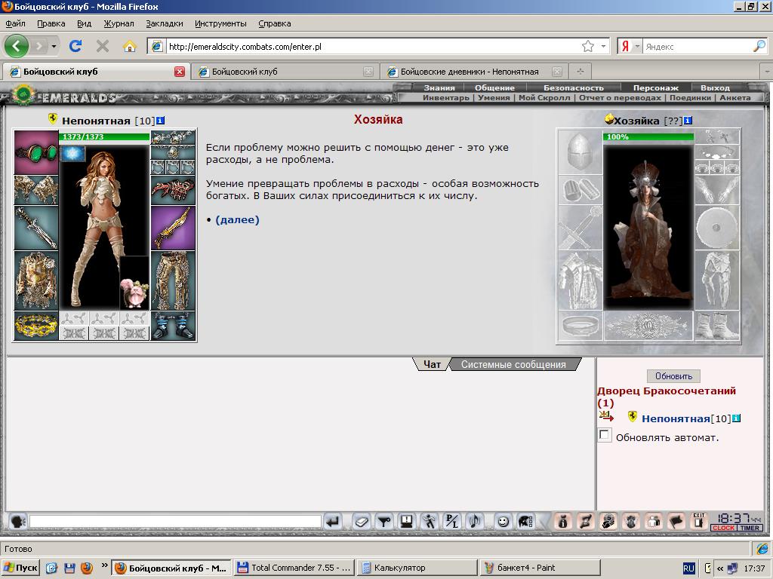773x579 pixels.
Task: Select the red spiked gloves item
Action: [x=173, y=190]
